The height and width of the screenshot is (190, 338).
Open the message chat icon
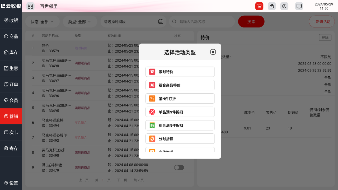(299, 6)
